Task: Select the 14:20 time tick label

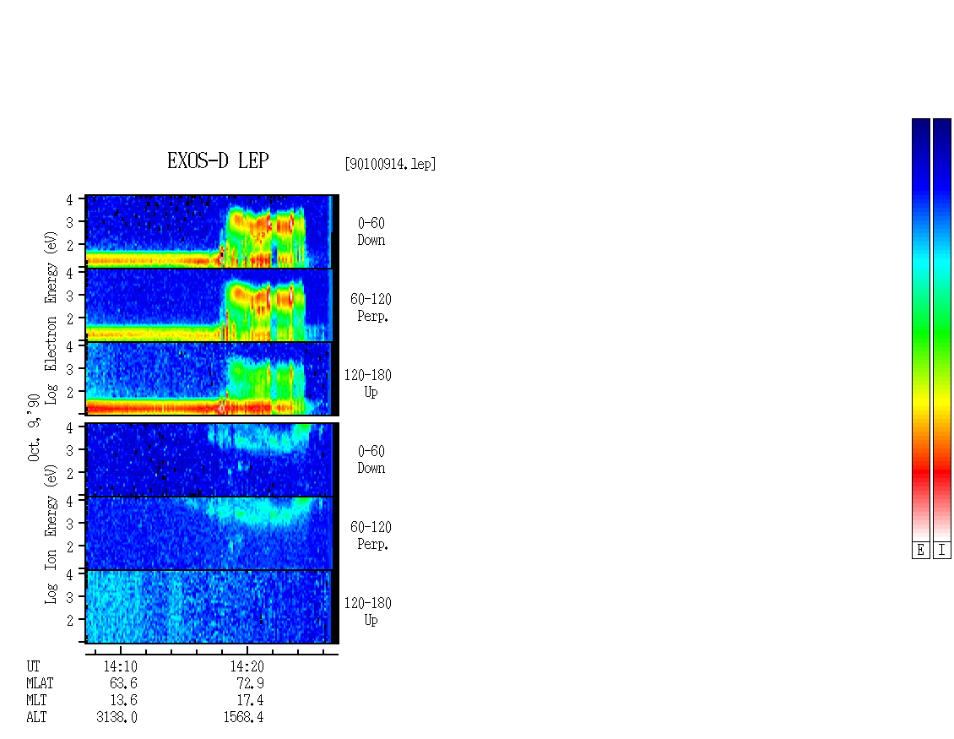Action: [x=247, y=666]
